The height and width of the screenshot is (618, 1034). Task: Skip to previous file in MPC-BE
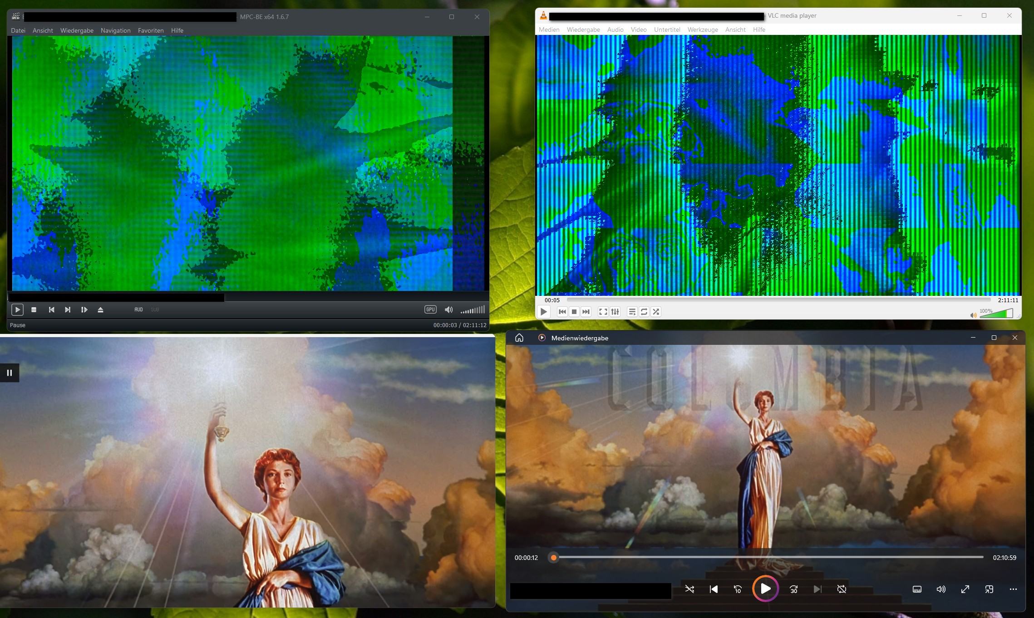point(51,310)
